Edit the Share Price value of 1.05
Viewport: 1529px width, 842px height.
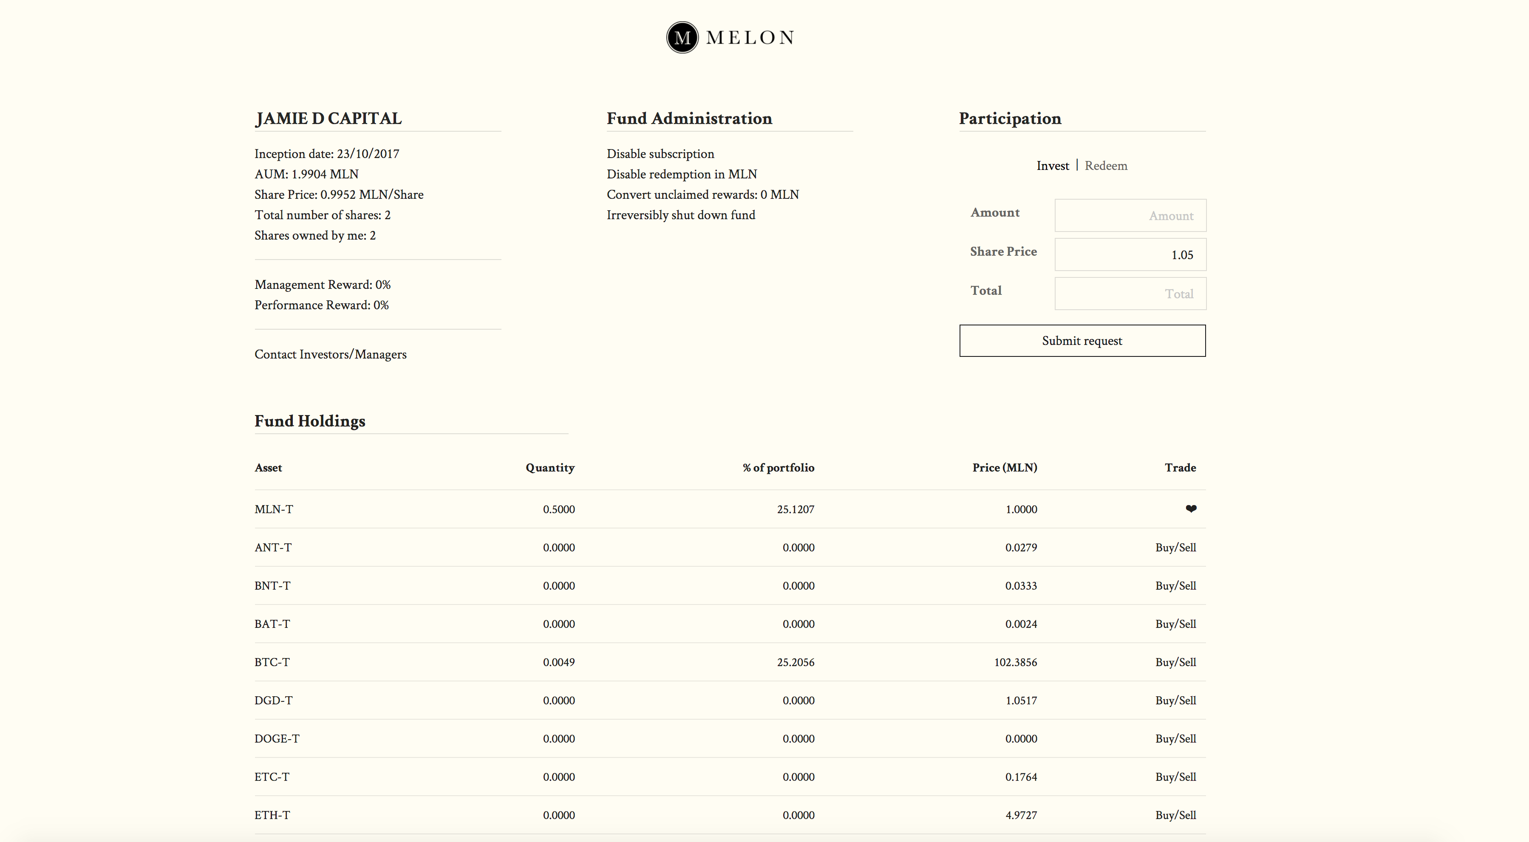[x=1130, y=254]
